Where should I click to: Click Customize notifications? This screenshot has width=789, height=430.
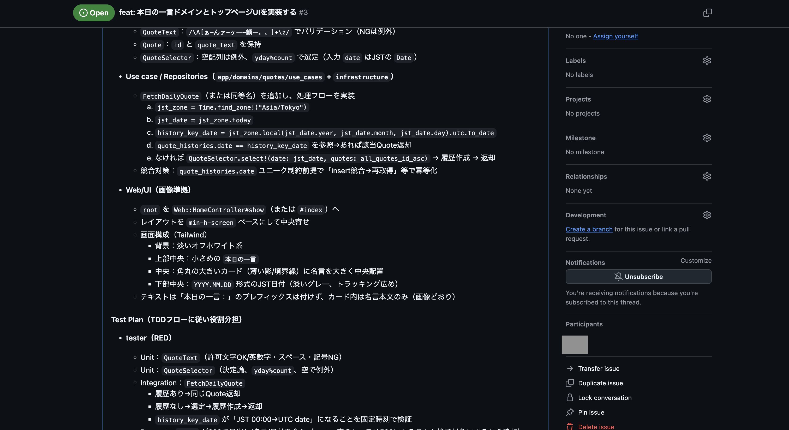coord(696,261)
